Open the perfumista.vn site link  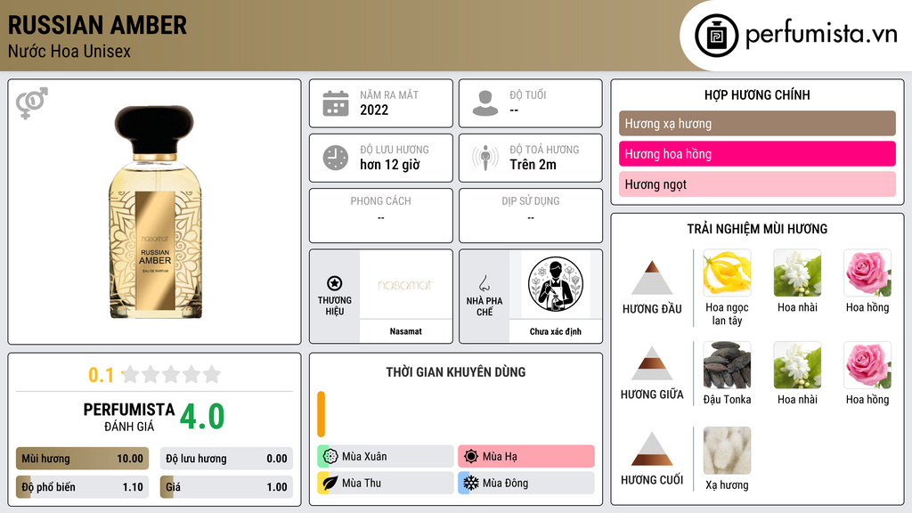point(821,34)
